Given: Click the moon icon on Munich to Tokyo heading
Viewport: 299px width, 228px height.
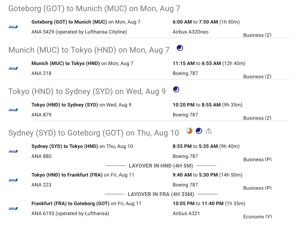Looking at the screenshot, I should (180, 48).
